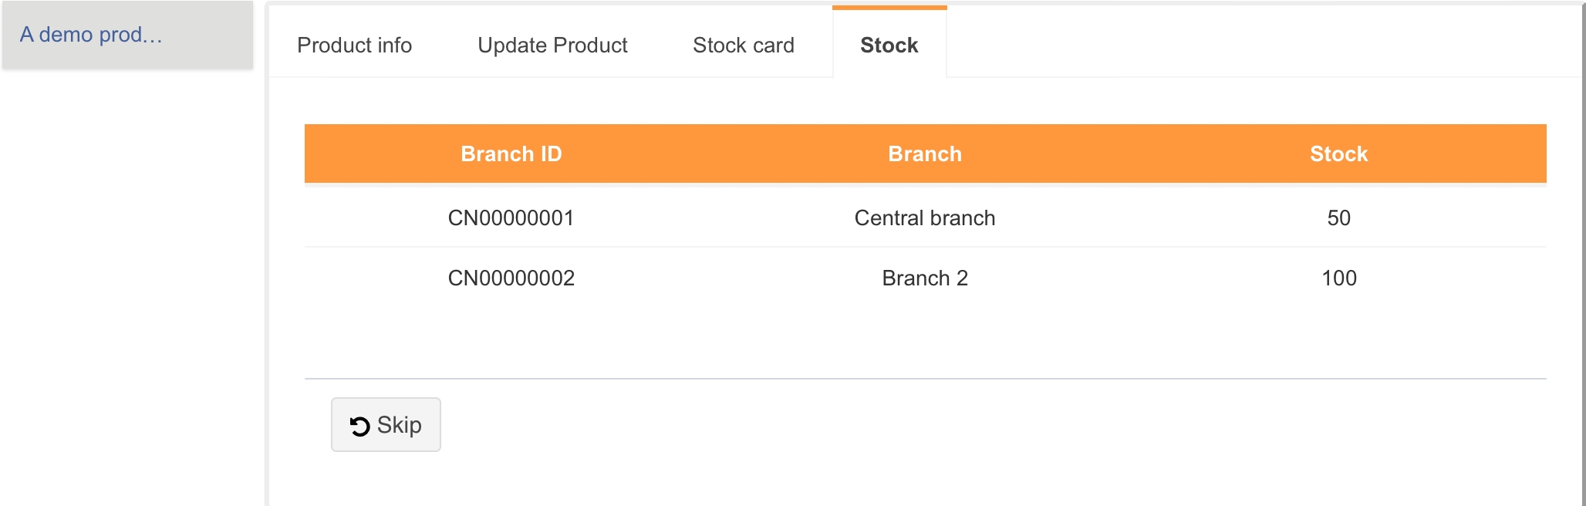Click the right-edge vertical scrollbar
This screenshot has width=1586, height=506.
1583,255
